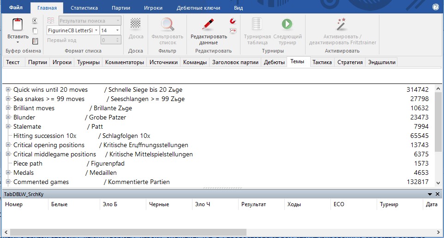The width and height of the screenshot is (444, 238).
Task: Expand the Medals tree node
Action: 8,173
